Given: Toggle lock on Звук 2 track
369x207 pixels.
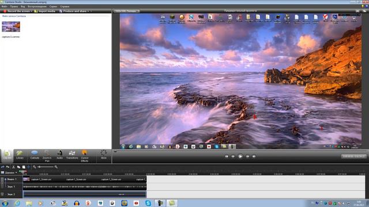Looking at the screenshot, I should tap(2, 194).
